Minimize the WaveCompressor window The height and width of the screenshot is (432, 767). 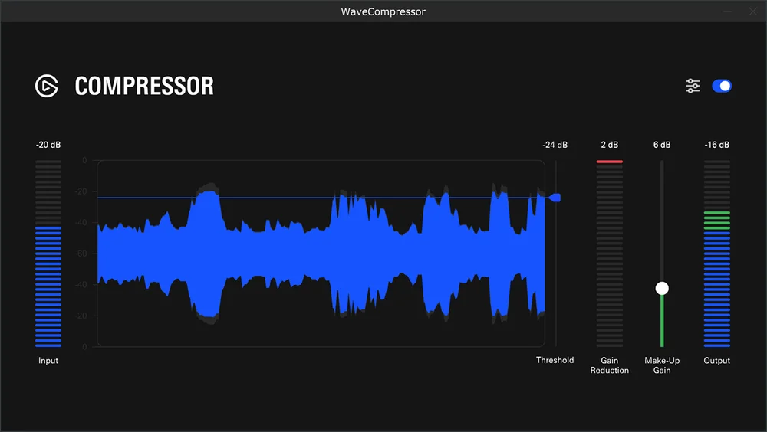point(728,11)
